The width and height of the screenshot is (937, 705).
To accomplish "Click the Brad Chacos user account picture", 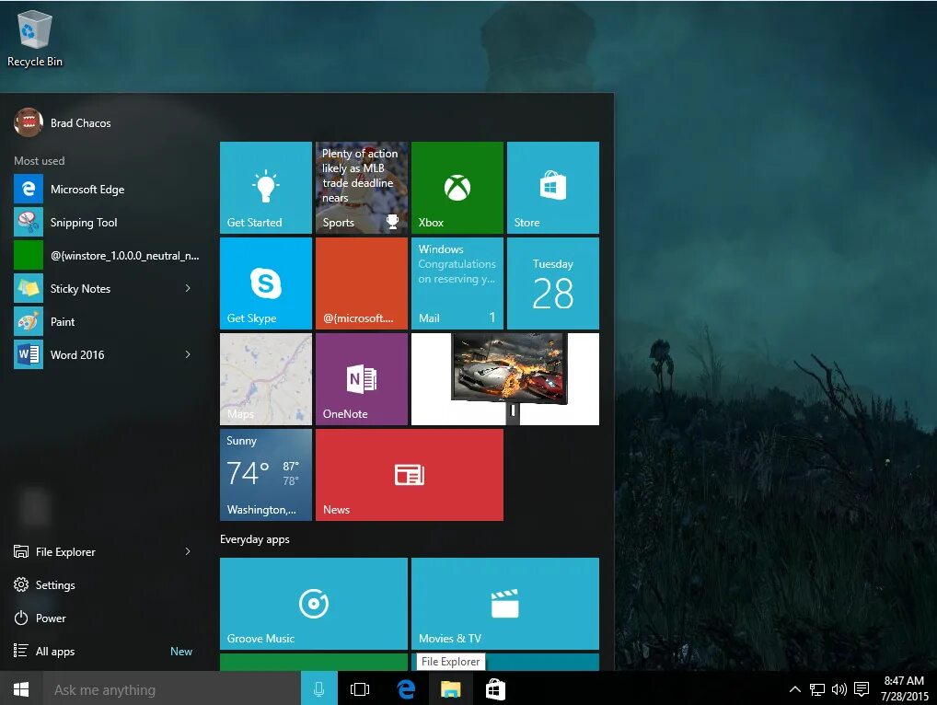I will [29, 122].
